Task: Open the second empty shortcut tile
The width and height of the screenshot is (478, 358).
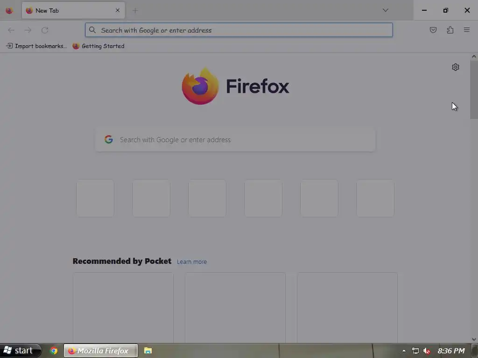Action: coord(151,198)
